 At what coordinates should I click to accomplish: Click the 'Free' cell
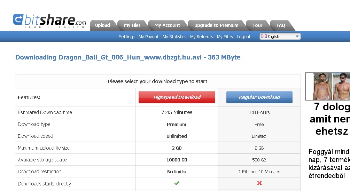coord(259,124)
